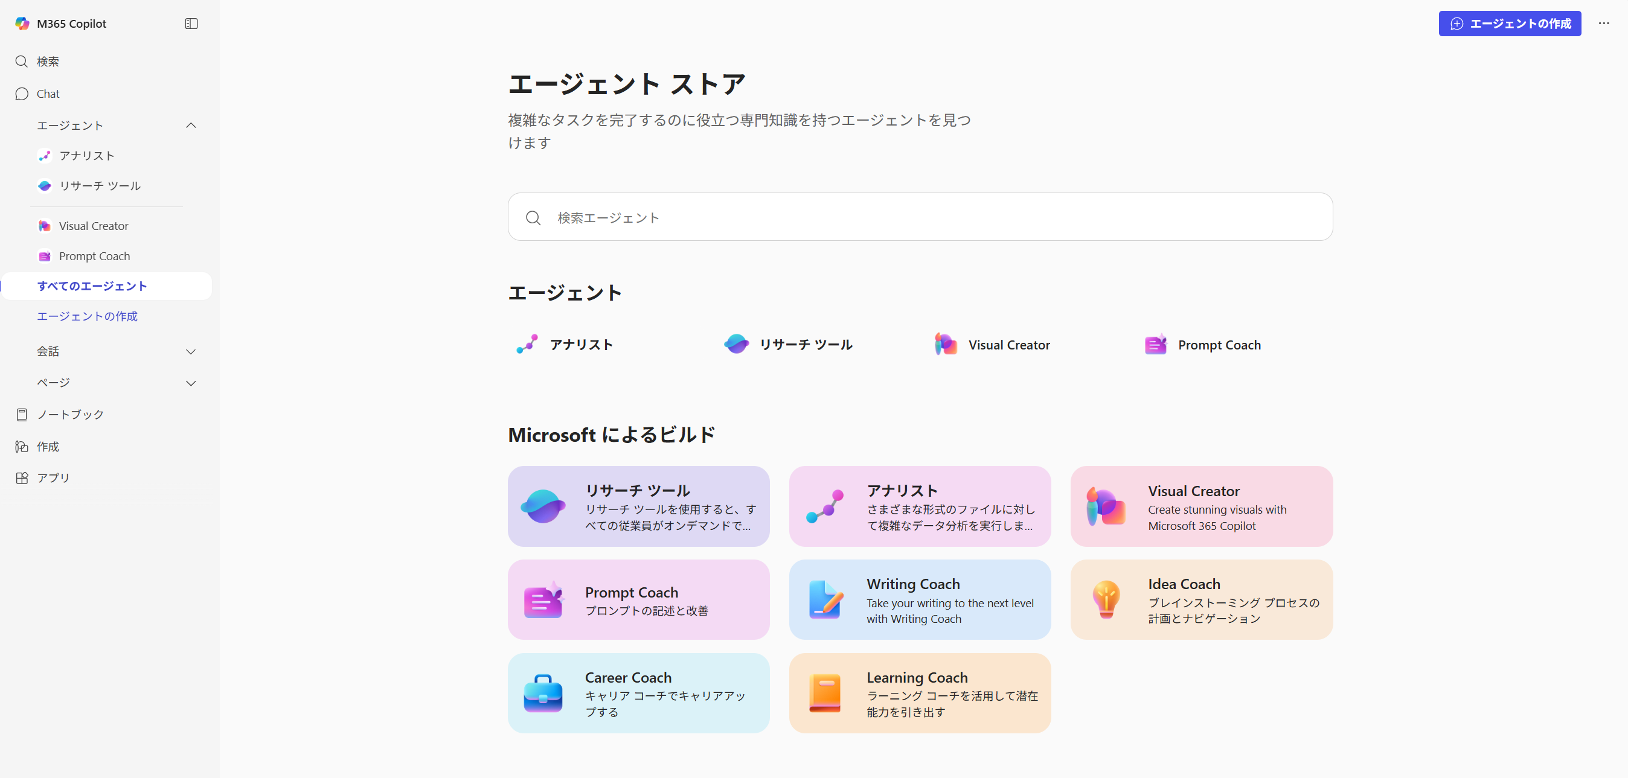Click 'Create stunning visuals with' description text
The height and width of the screenshot is (778, 1628).
[1217, 509]
